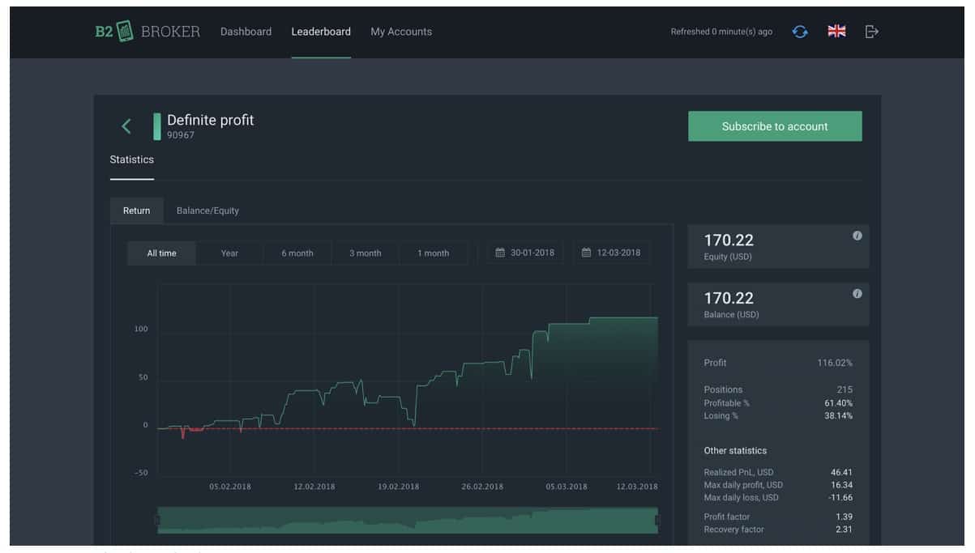
Task: Click the blue refresh icon
Action: pyautogui.click(x=800, y=32)
